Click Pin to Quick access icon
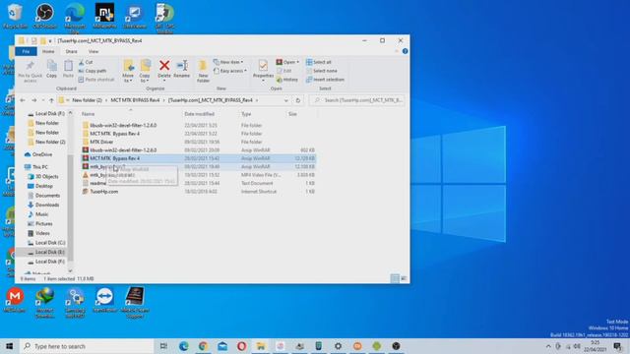The width and height of the screenshot is (630, 354). pos(31,66)
